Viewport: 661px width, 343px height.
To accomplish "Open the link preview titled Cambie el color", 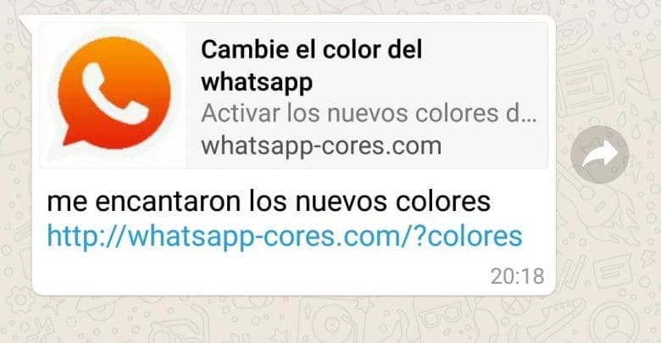I will 294,96.
